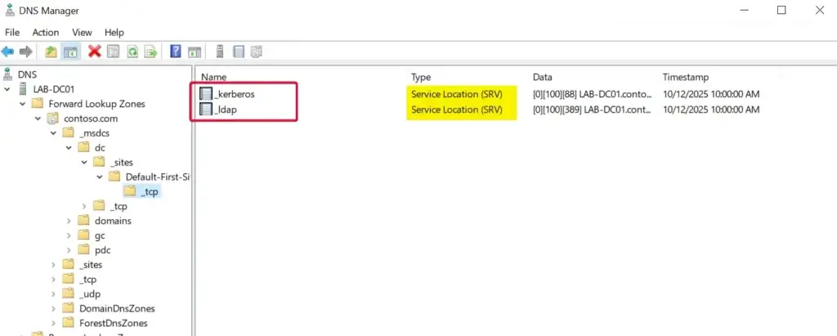Viewport: 837px width, 336px height.
Task: Click the Back arrow in the toolbar
Action: point(8,52)
